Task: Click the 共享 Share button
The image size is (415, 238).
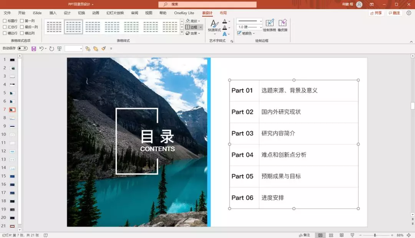Action: pyautogui.click(x=376, y=13)
